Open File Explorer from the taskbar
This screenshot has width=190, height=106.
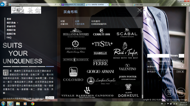point(18,104)
